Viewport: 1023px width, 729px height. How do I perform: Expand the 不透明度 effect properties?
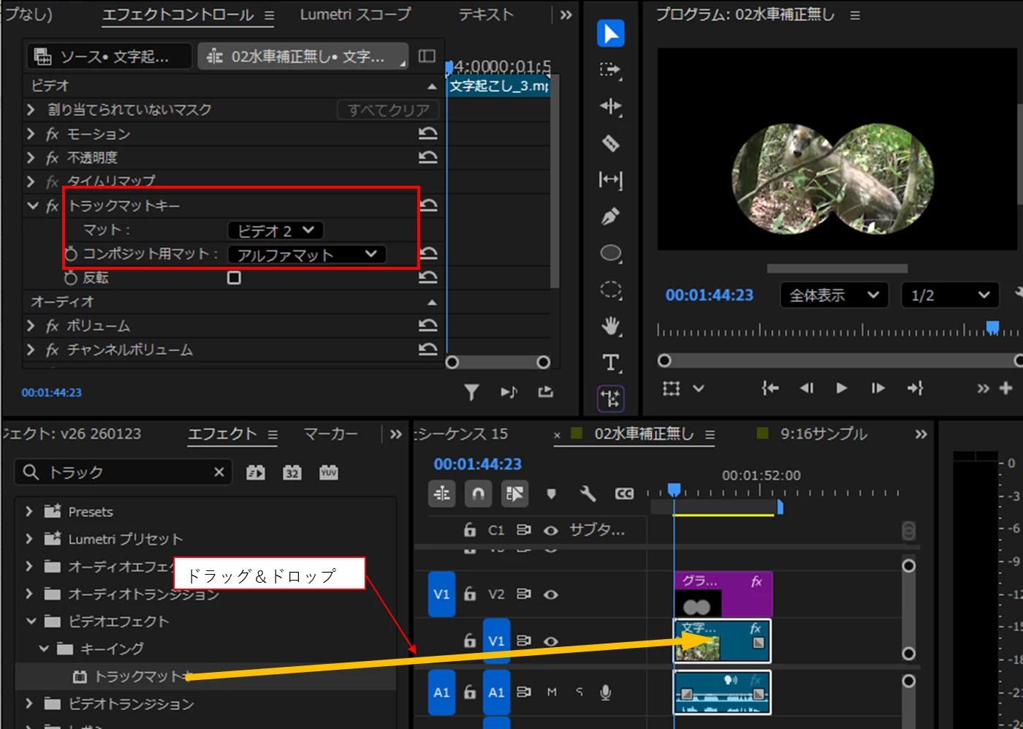click(31, 157)
